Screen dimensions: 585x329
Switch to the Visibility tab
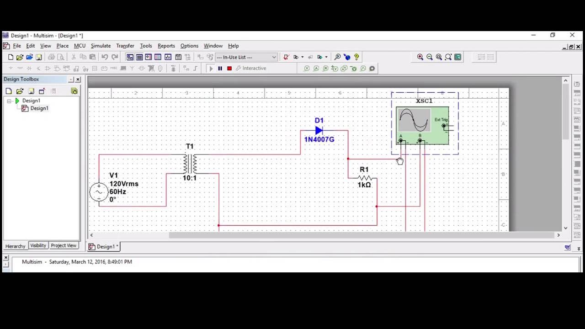click(38, 246)
